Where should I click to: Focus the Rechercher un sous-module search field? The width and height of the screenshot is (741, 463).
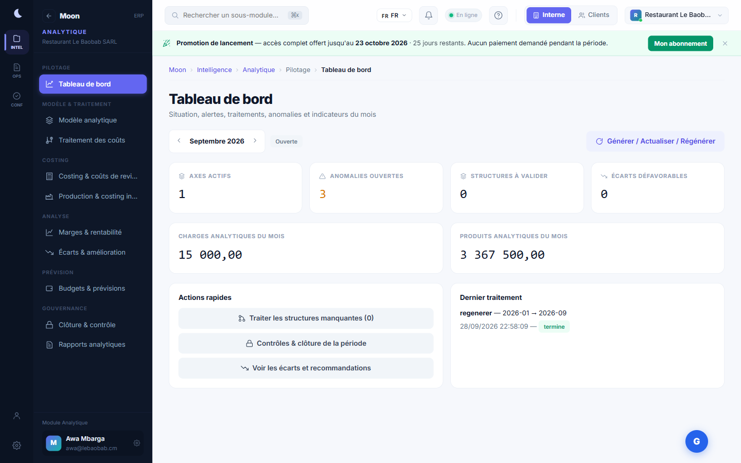tap(237, 15)
